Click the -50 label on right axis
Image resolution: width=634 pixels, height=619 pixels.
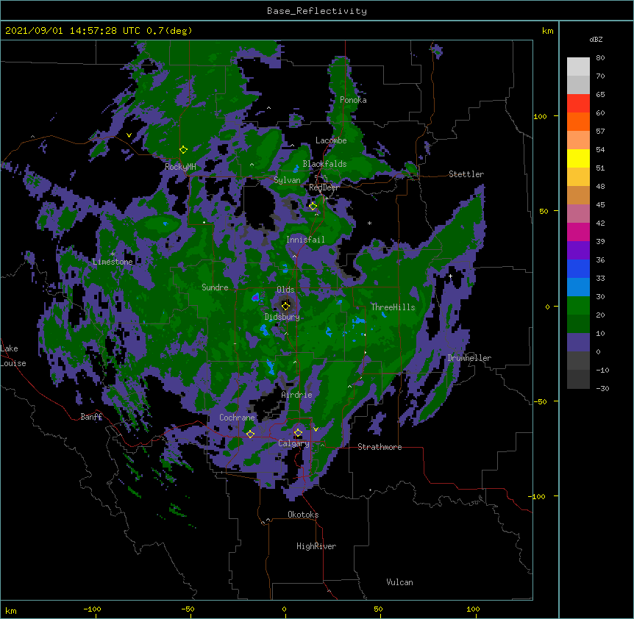click(540, 401)
